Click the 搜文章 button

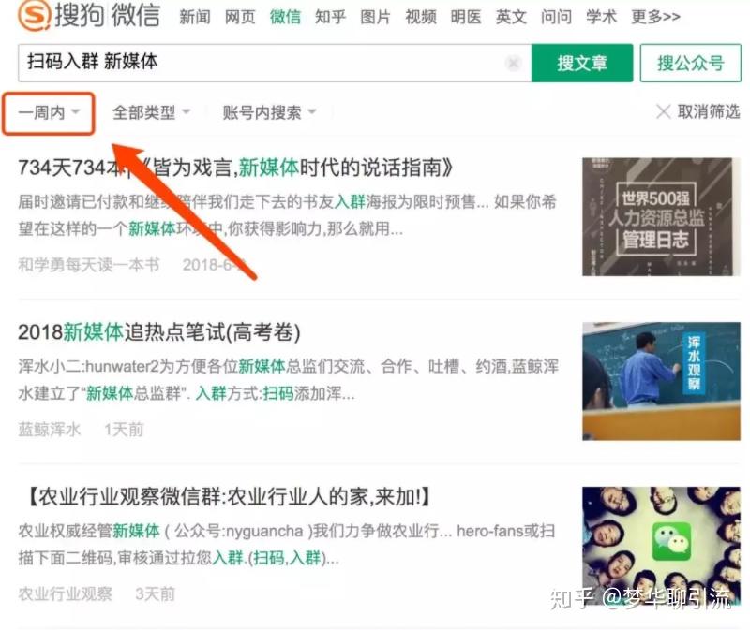pyautogui.click(x=582, y=63)
